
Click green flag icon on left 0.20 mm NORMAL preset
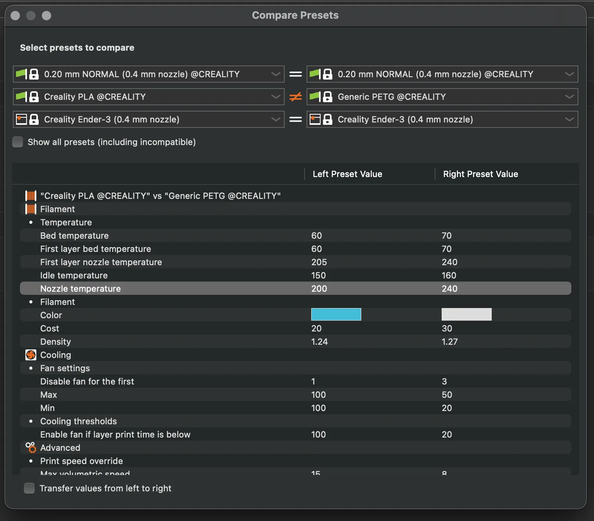point(21,74)
